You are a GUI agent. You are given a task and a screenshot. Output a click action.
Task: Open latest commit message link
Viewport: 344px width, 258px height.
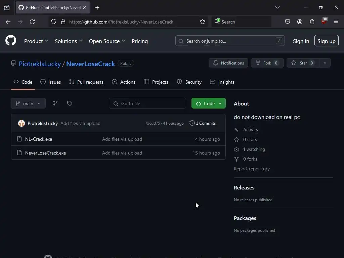(x=80, y=123)
